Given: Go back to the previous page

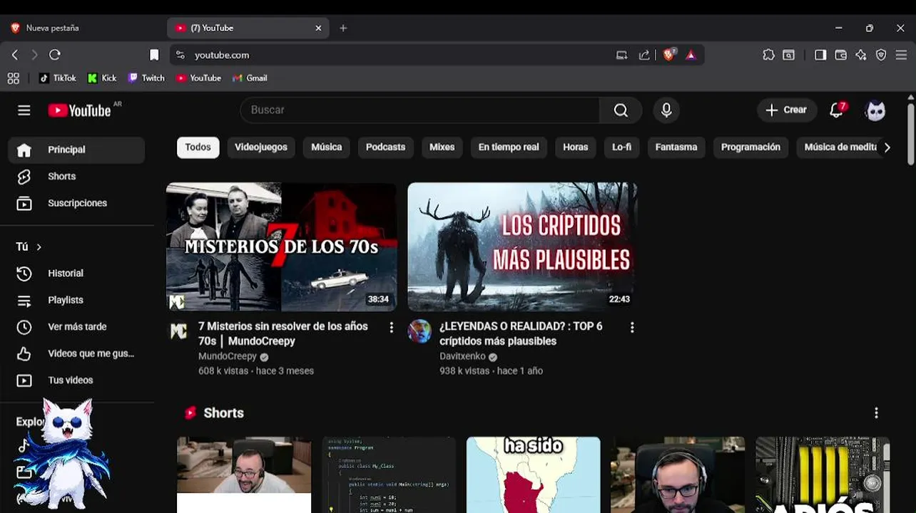Looking at the screenshot, I should tap(15, 55).
